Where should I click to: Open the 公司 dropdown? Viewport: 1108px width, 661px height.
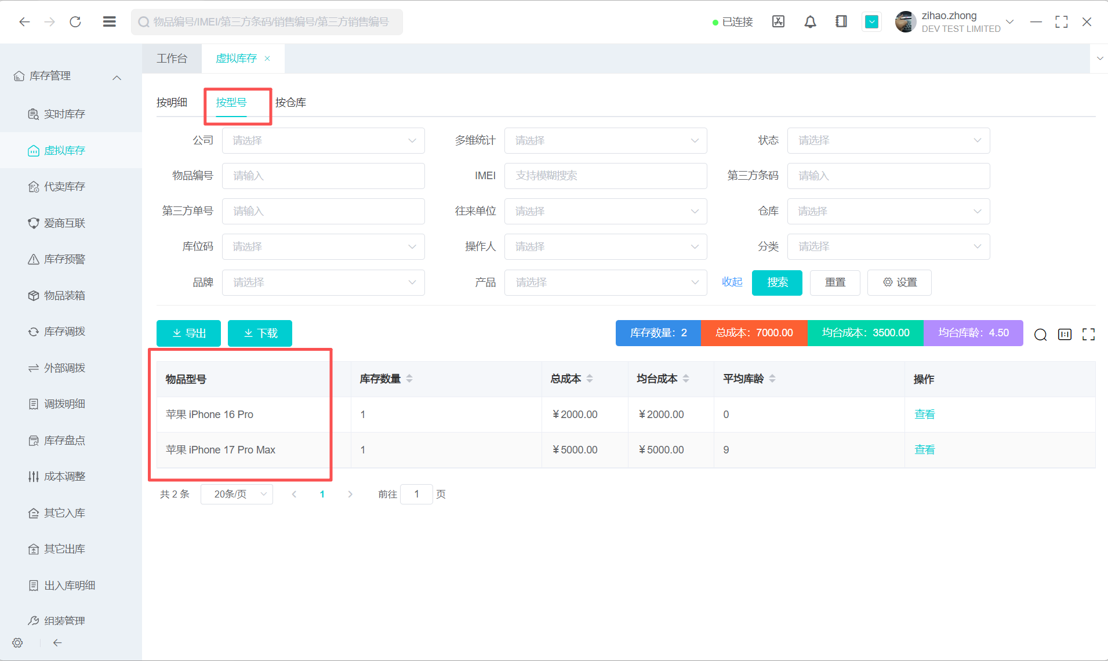click(323, 141)
